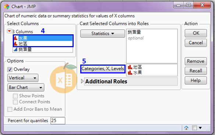Click the home window icon in status bar
Screen dimensions: 215x135
point(186,128)
